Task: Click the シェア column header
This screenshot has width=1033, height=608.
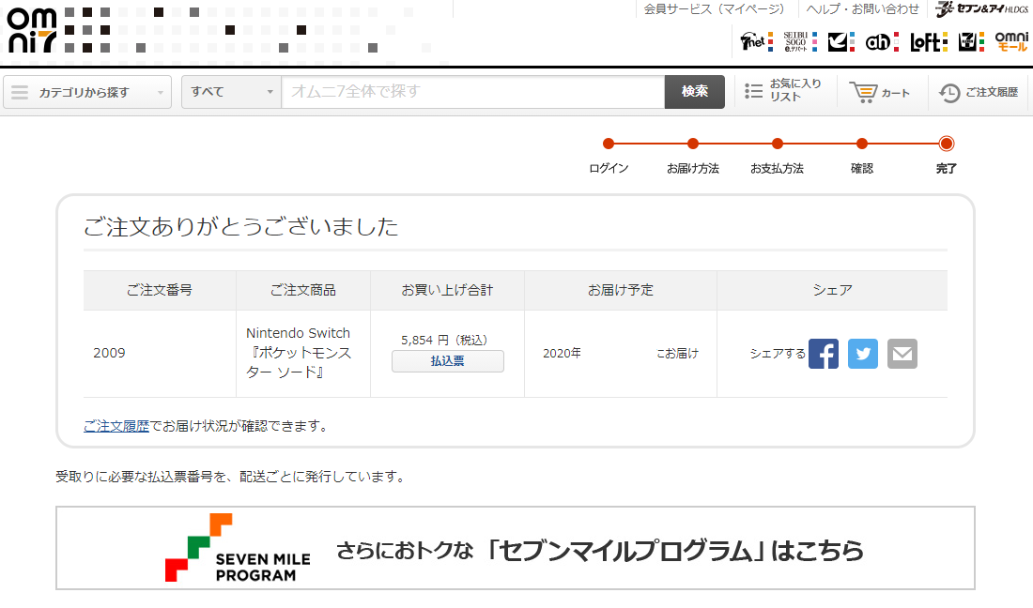Action: coord(832,290)
